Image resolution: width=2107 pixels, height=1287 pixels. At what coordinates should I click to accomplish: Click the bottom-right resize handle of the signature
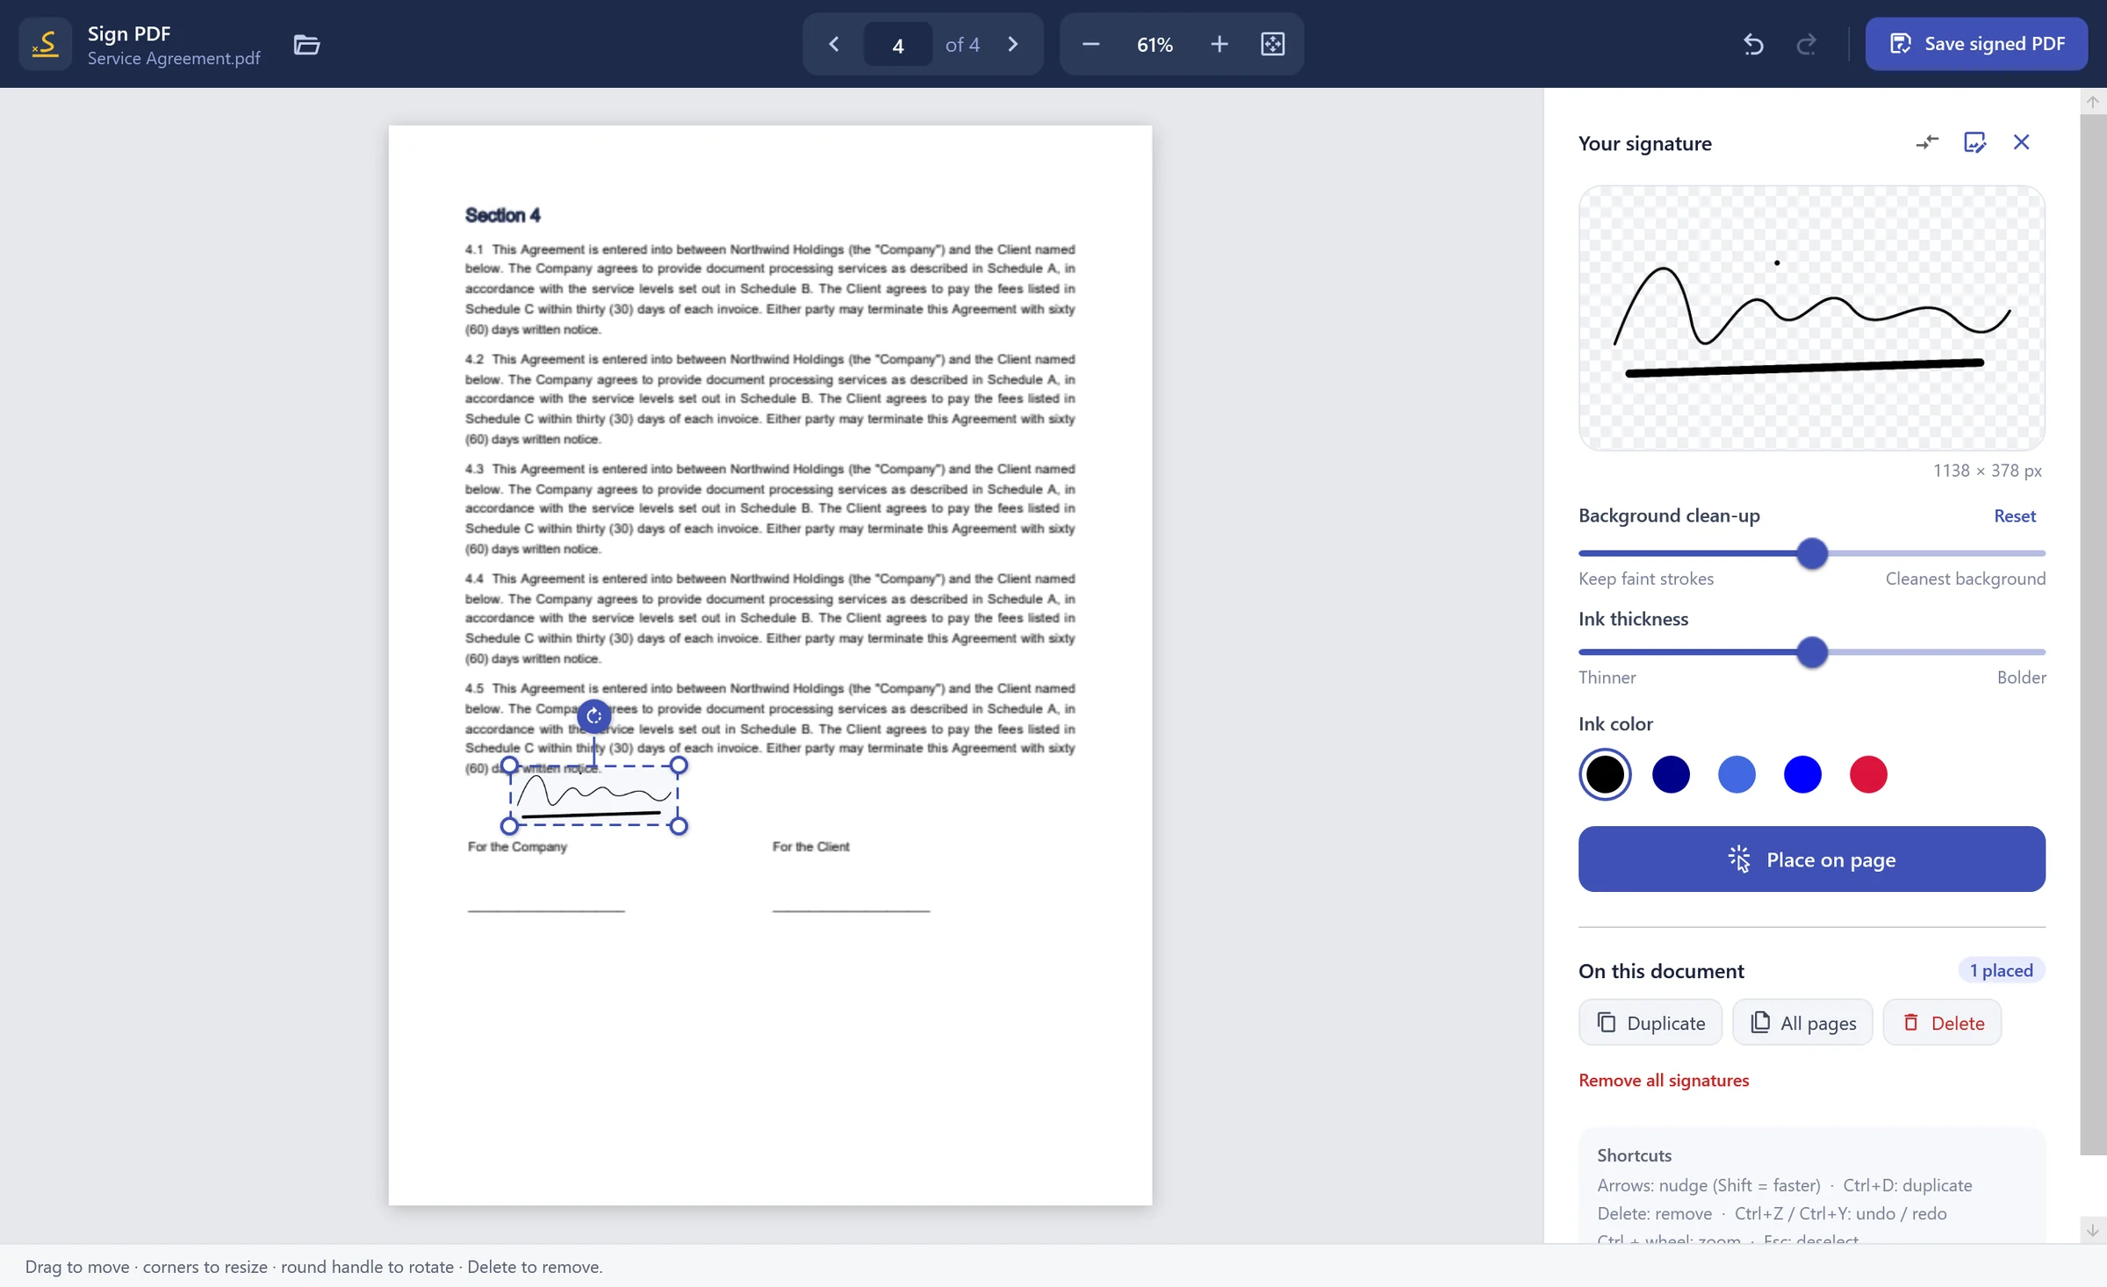click(x=679, y=826)
